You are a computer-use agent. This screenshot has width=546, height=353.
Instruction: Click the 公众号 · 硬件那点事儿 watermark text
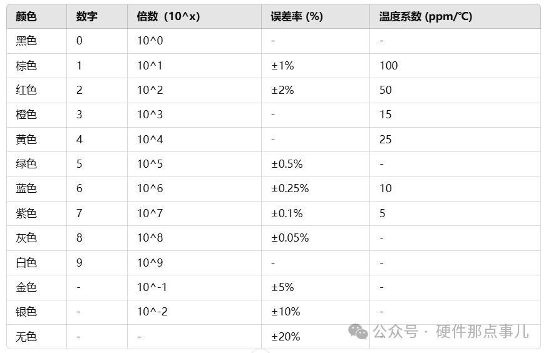click(x=451, y=331)
